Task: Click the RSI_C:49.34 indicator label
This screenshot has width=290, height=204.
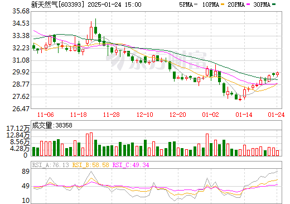Action: [x=131, y=165]
